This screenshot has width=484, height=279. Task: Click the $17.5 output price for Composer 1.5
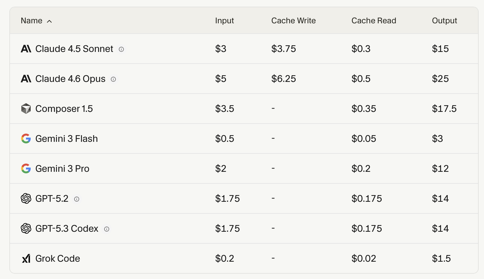[x=444, y=109]
